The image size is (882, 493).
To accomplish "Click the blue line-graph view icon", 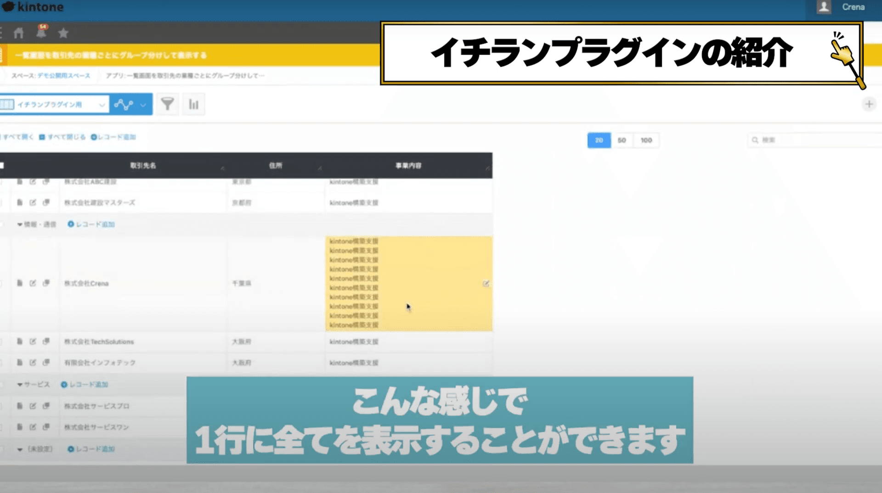I will tap(124, 105).
